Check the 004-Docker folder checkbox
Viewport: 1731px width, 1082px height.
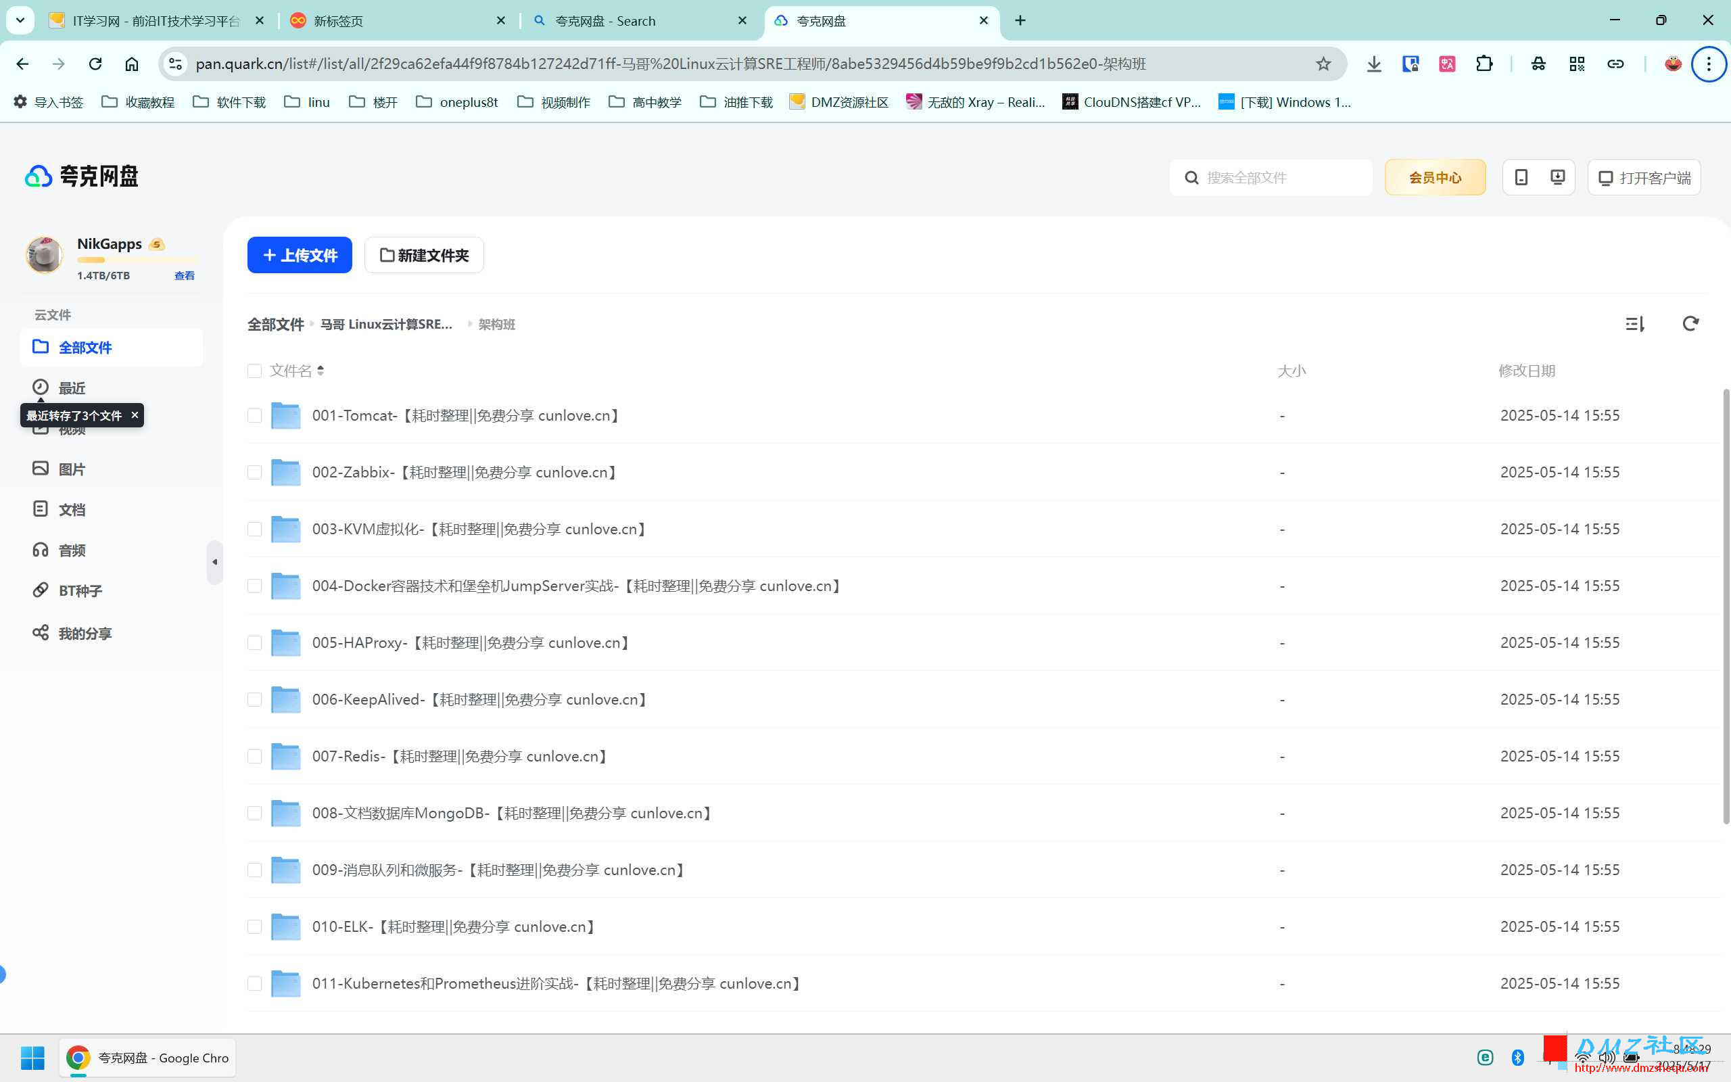point(254,586)
